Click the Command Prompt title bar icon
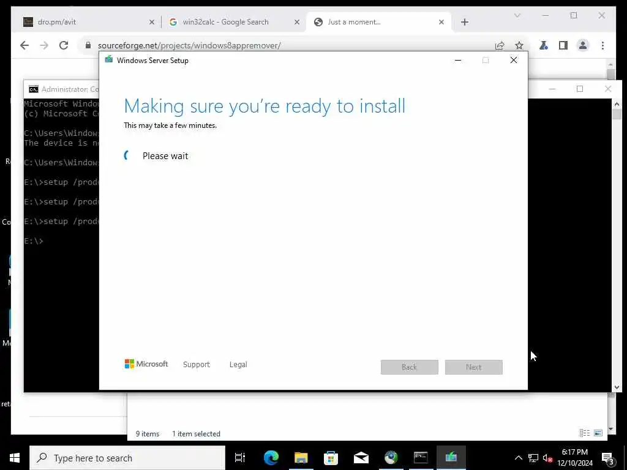Screen dimensions: 627x470 click(x=34, y=89)
